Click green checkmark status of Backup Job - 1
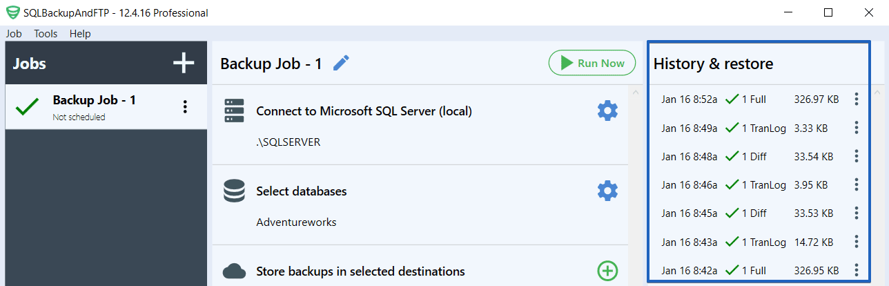 (27, 107)
